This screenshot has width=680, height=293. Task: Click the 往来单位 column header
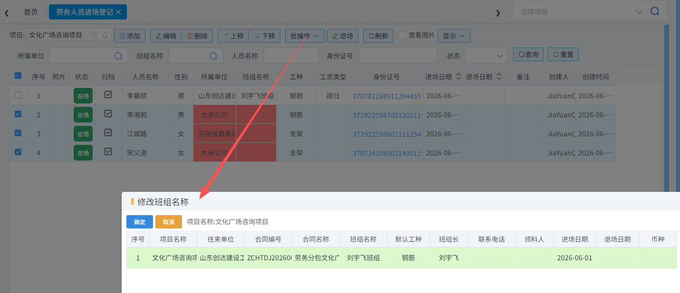220,239
